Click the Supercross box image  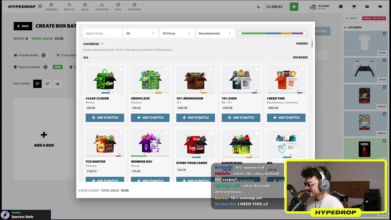coord(241,144)
